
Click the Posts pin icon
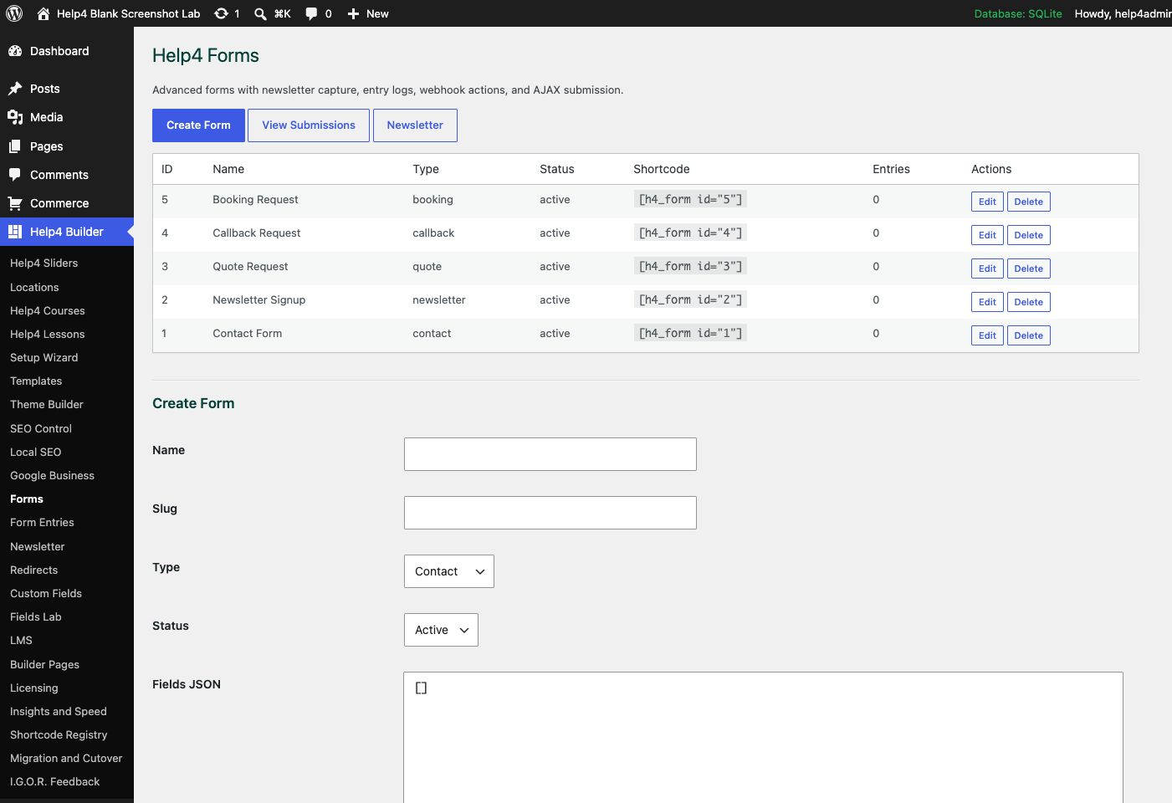(x=15, y=89)
